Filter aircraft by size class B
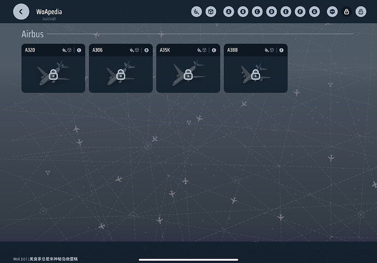 click(x=243, y=11)
